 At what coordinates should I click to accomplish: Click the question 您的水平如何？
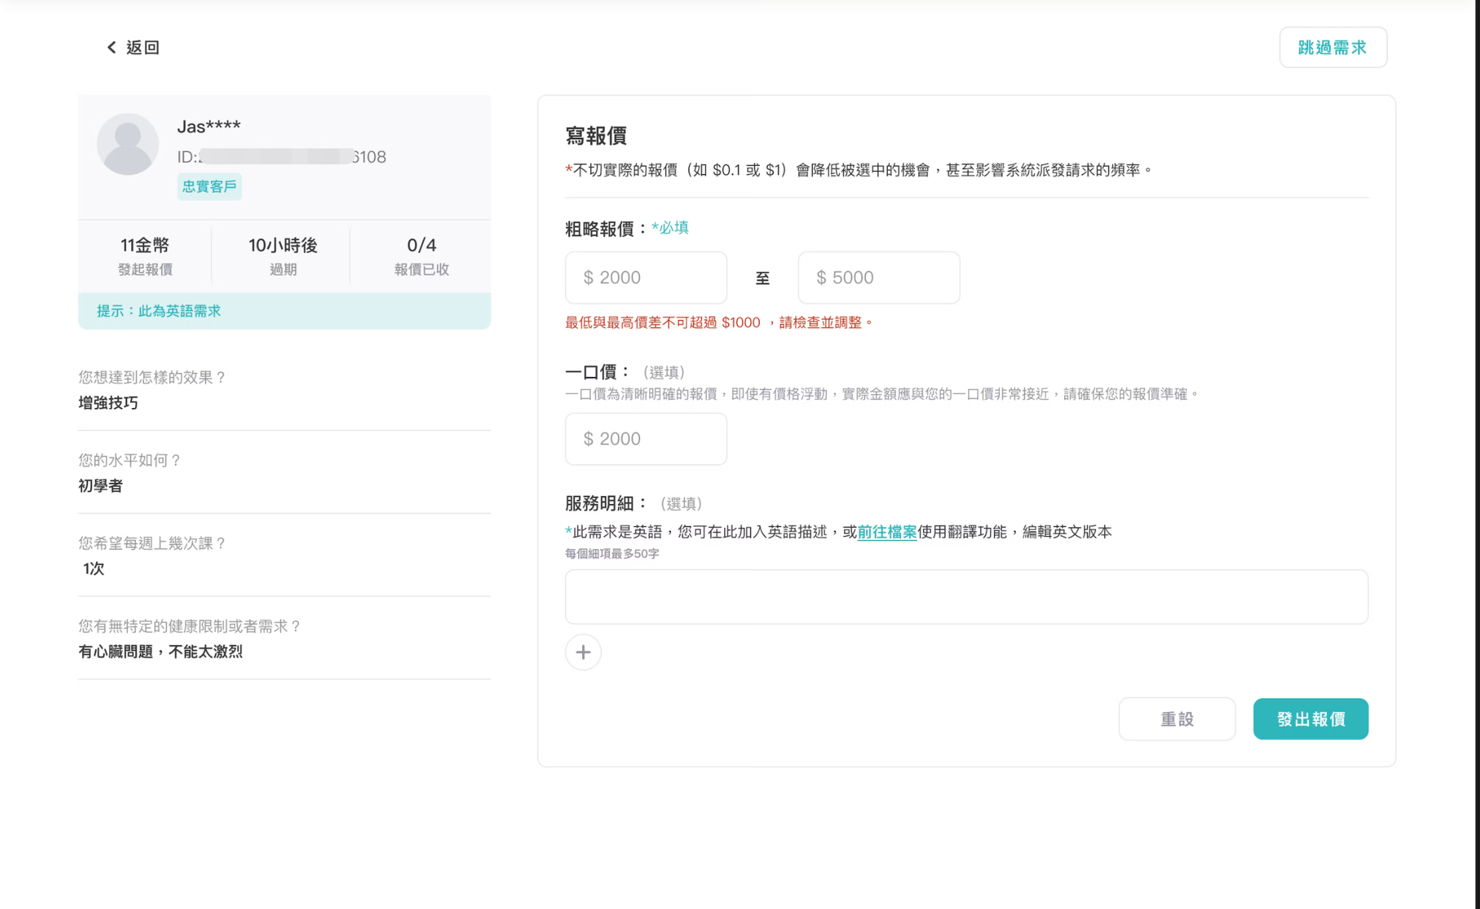pos(131,460)
